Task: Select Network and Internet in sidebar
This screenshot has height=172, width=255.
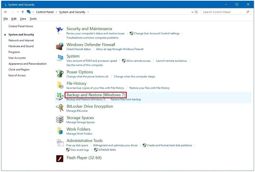Action: [21, 41]
